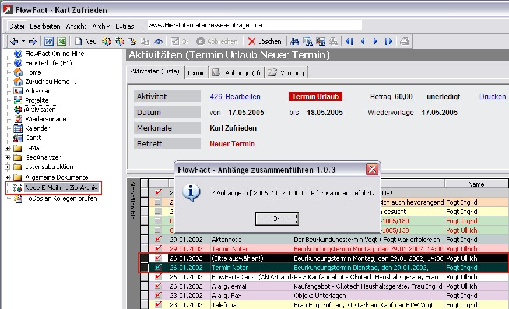
Task: Click the Drucken link
Action: click(492, 97)
